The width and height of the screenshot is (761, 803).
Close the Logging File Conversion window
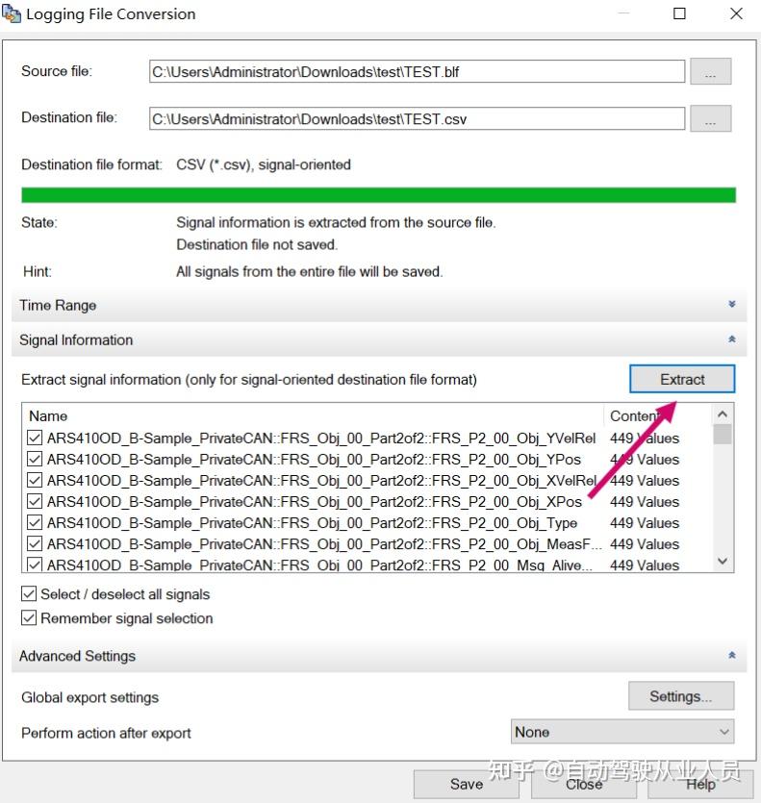coord(736,13)
